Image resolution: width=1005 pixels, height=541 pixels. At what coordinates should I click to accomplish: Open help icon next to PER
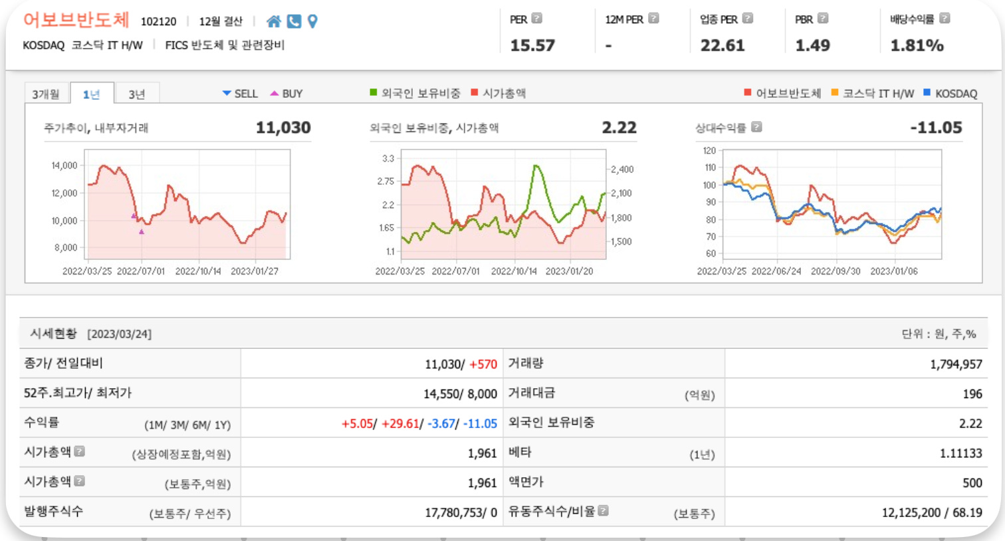(537, 19)
